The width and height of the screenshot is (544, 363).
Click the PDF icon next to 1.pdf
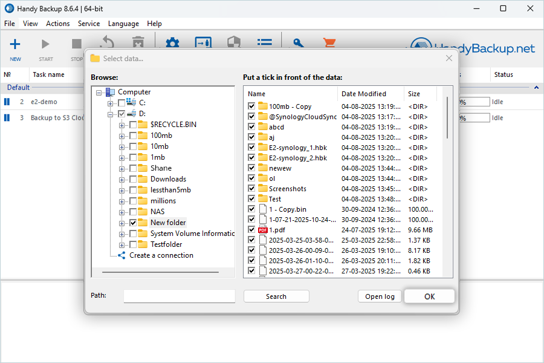(263, 230)
